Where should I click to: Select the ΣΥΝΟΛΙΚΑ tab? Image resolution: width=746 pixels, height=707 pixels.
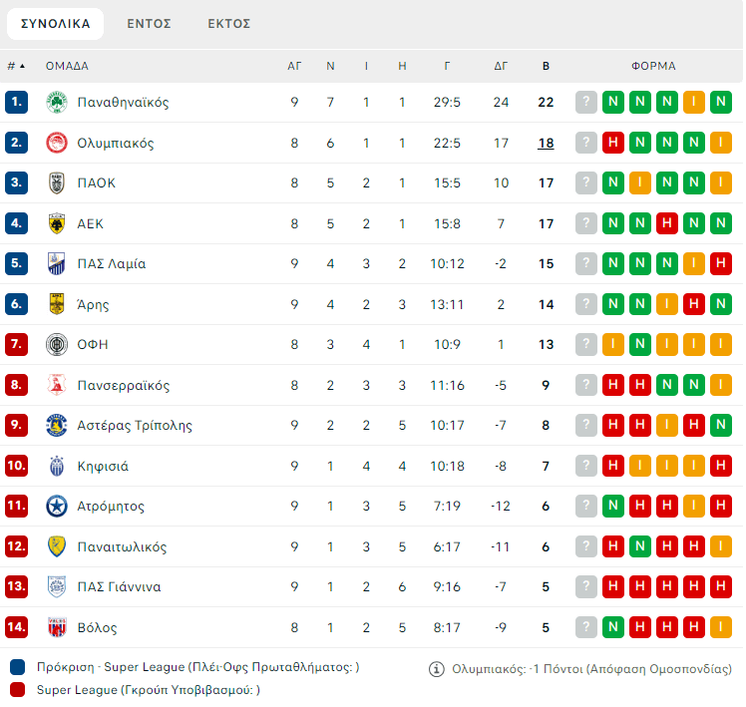56,23
